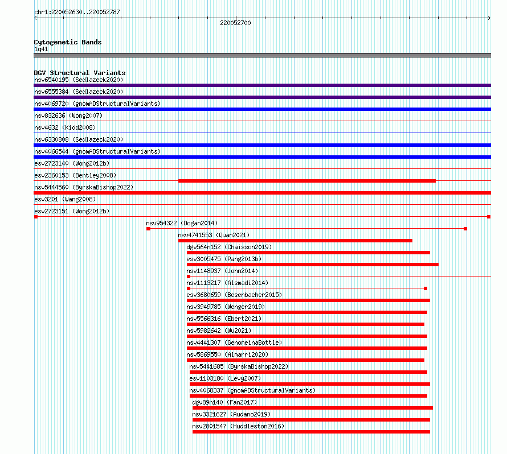The image size is (507, 454).
Task: Click the red bar under nsv5444560
Action: tap(262, 193)
